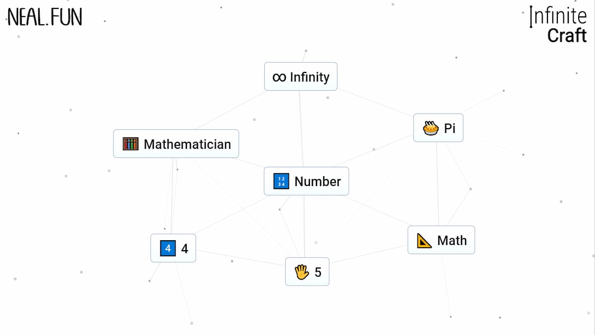595x335 pixels.
Task: Click the blue 1234 number icon
Action: pos(281,182)
